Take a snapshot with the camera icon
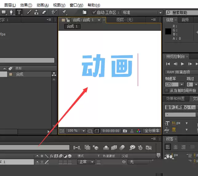 point(125,131)
